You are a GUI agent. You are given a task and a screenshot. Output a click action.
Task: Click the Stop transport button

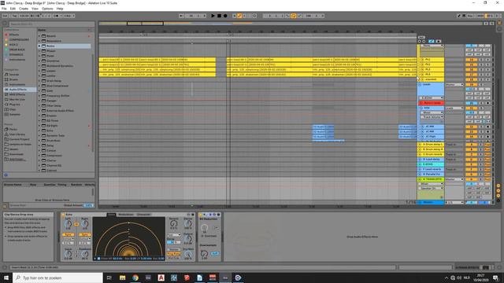click(x=219, y=16)
